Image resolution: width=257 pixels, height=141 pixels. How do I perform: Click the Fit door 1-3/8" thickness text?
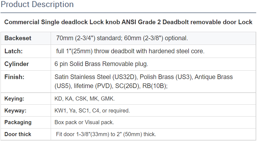click(x=106, y=134)
